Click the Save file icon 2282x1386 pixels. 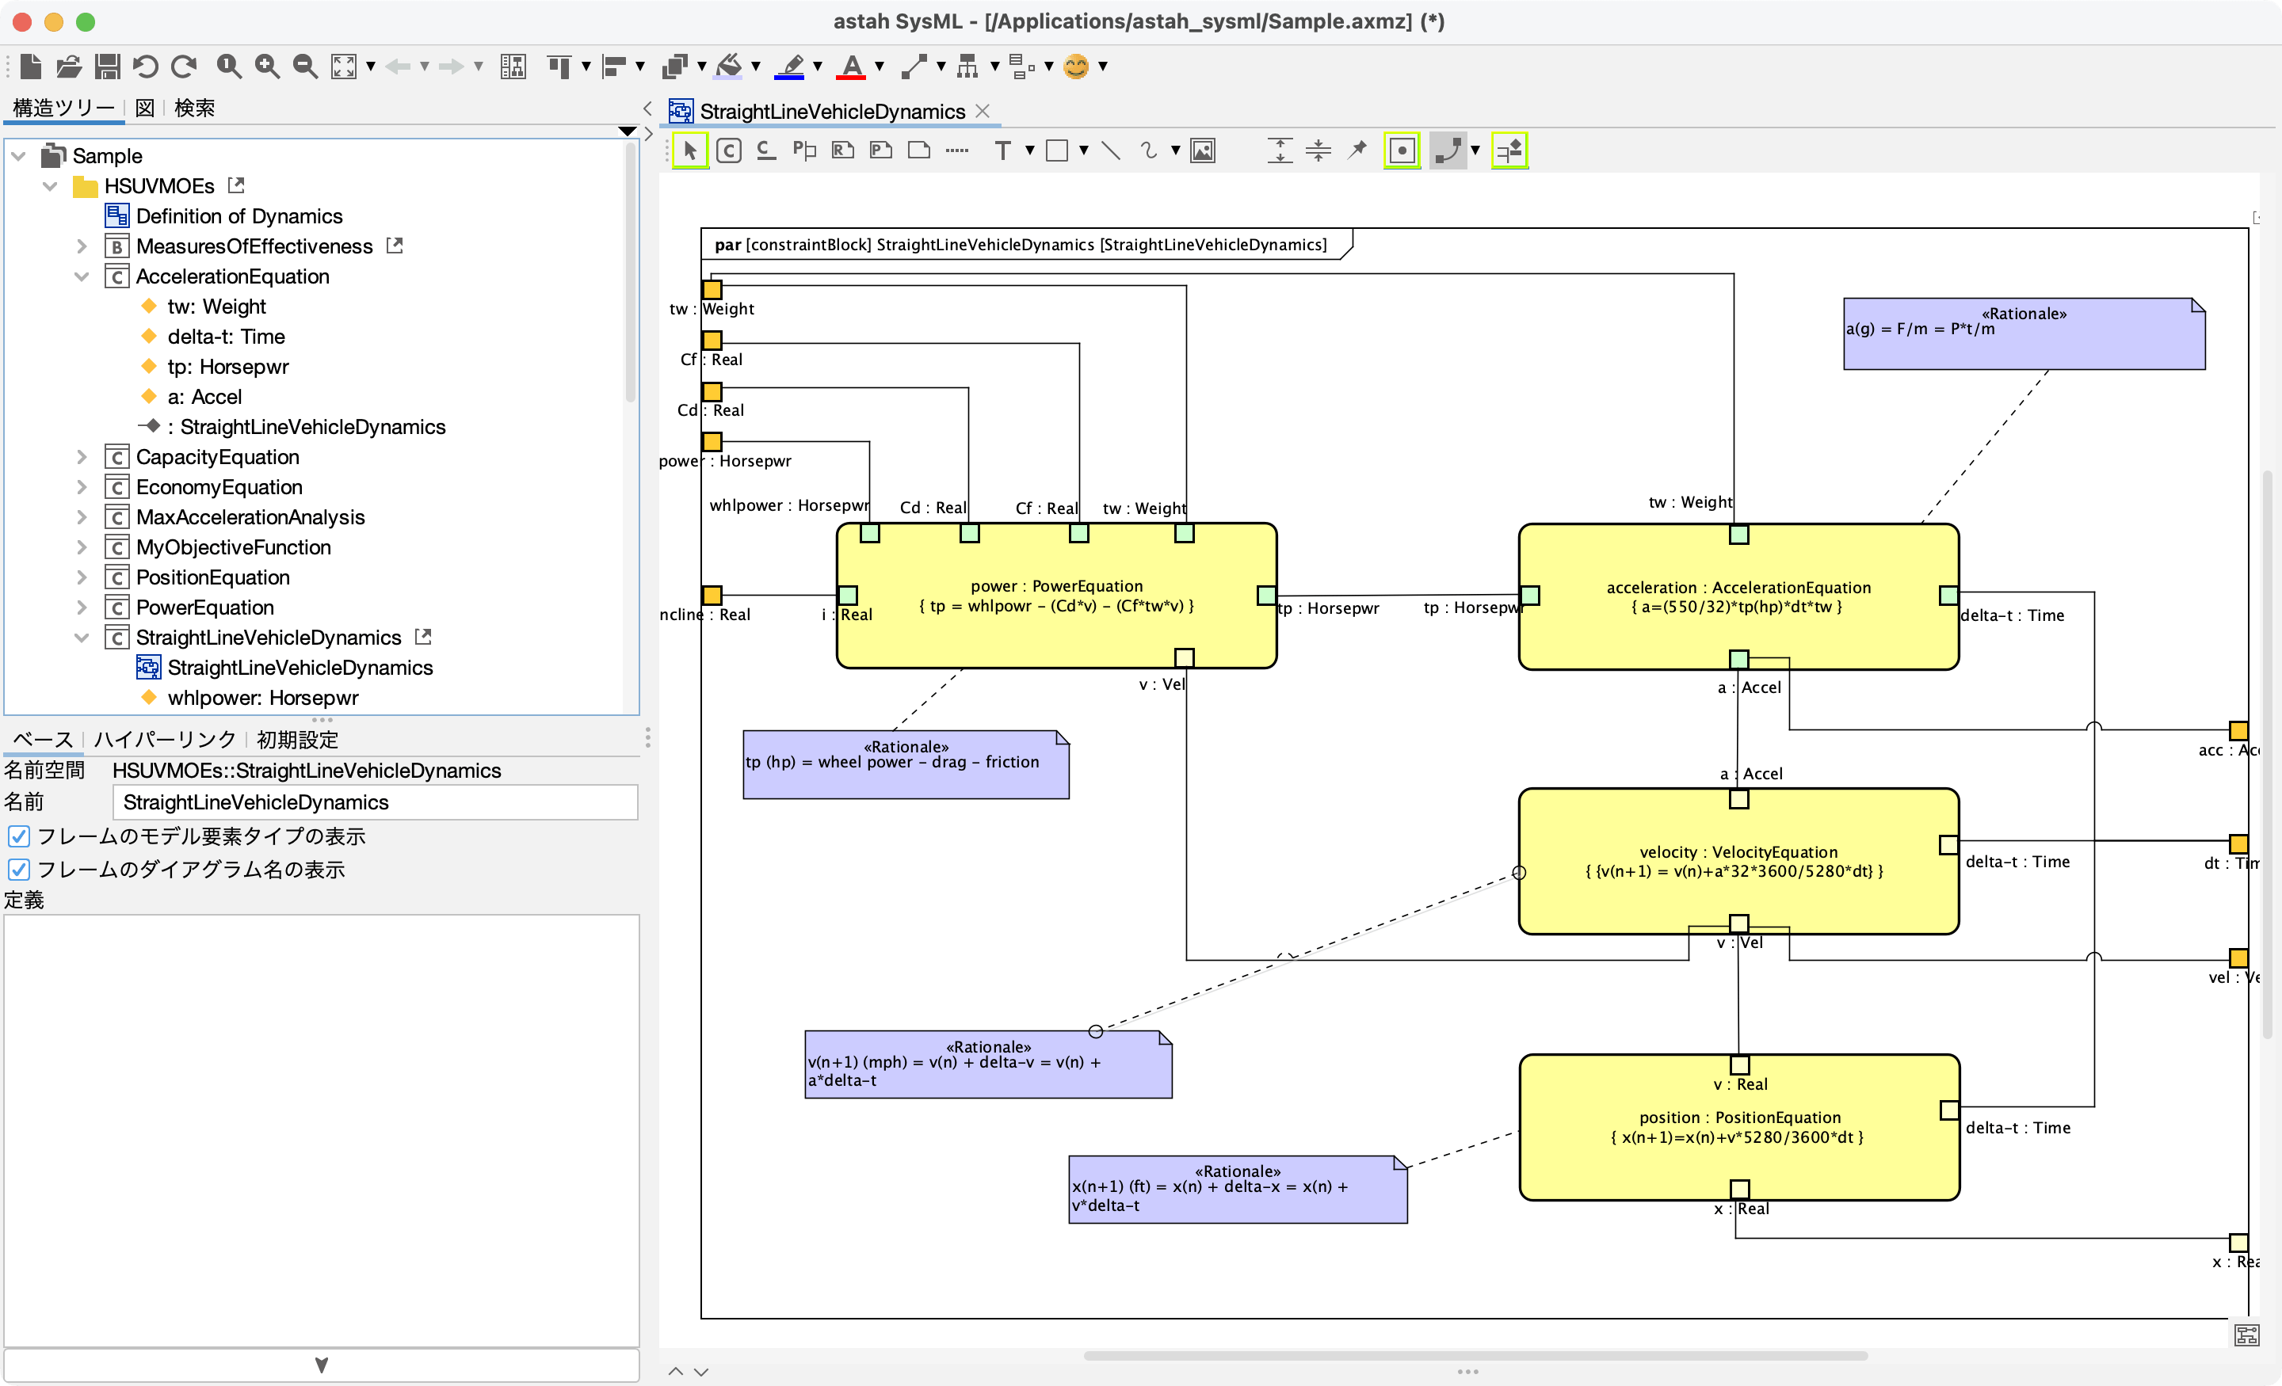108,66
